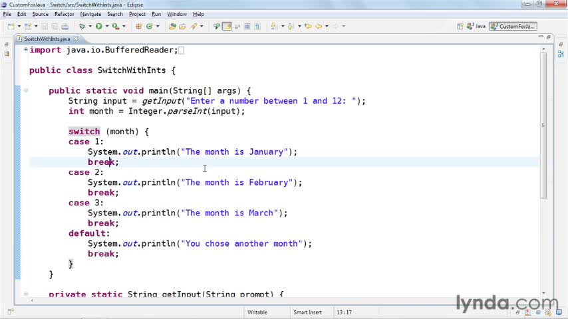
Task: Start Debug with the bug icon
Action: [x=82, y=27]
